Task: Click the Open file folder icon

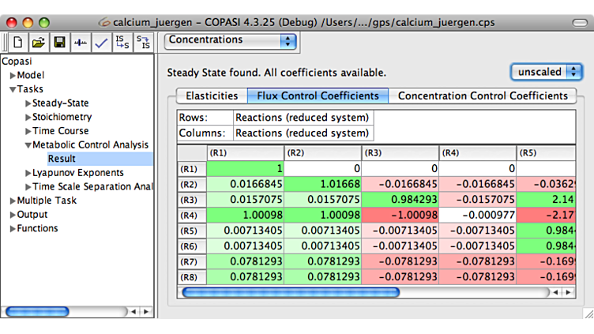Action: (x=38, y=43)
